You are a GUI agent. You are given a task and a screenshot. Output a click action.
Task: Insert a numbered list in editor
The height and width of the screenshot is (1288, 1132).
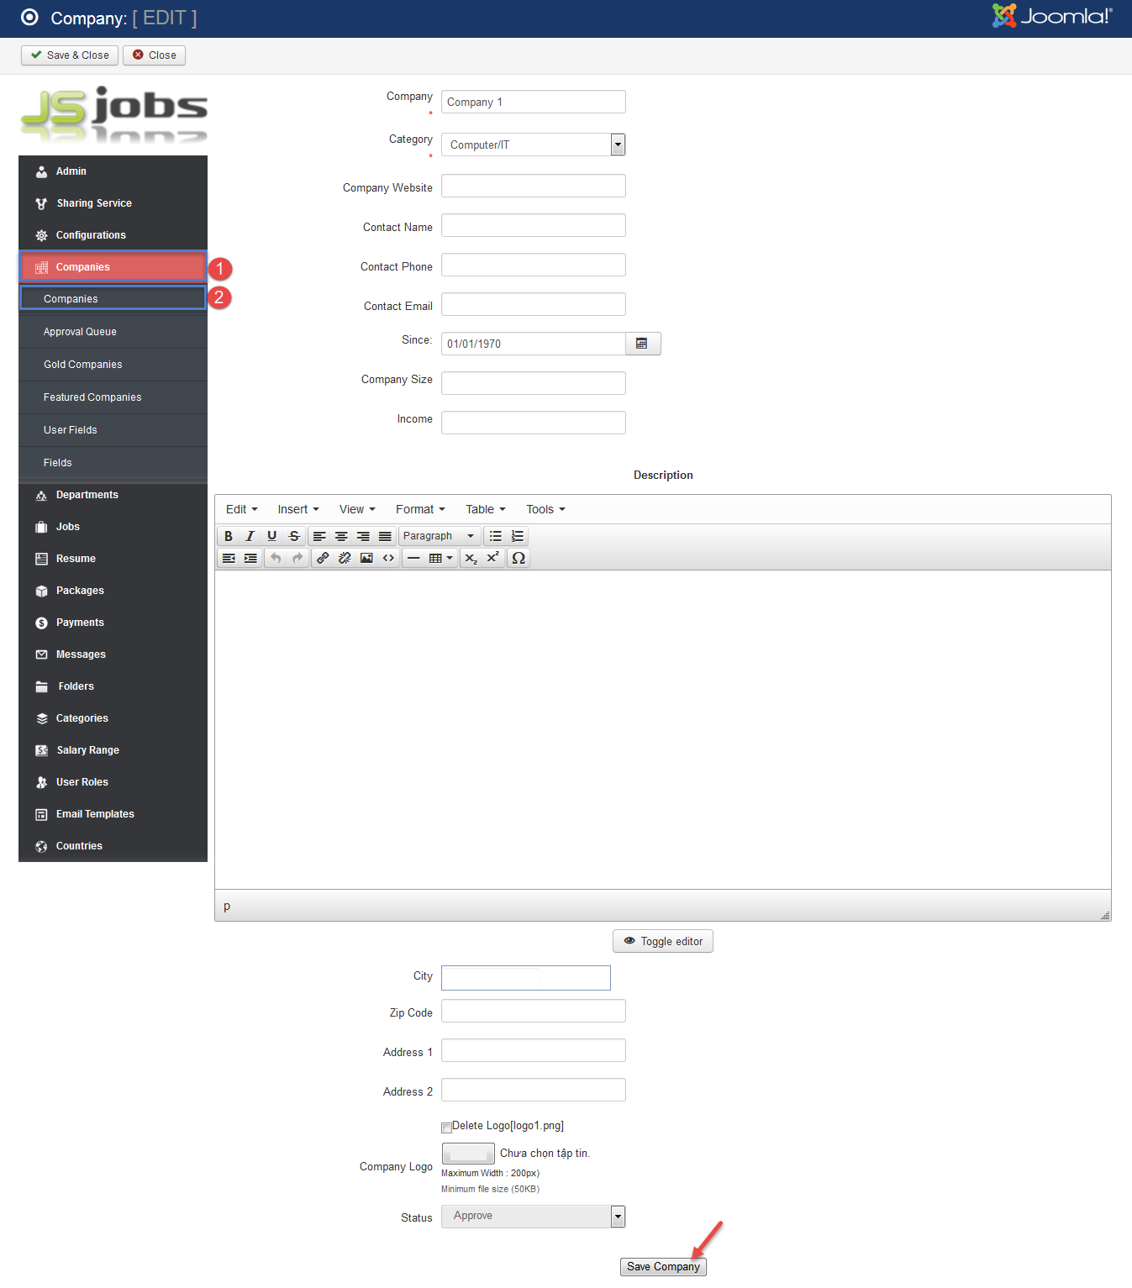pos(518,536)
